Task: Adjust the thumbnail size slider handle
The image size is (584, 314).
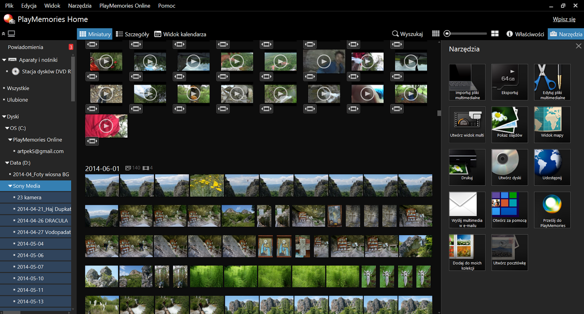Action: click(447, 34)
